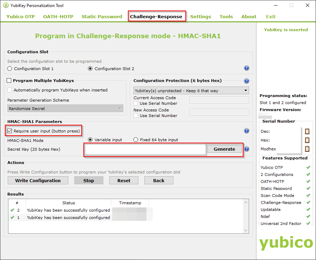
Task: Select Configuration Slot 1 radio button
Action: [x=10, y=69]
